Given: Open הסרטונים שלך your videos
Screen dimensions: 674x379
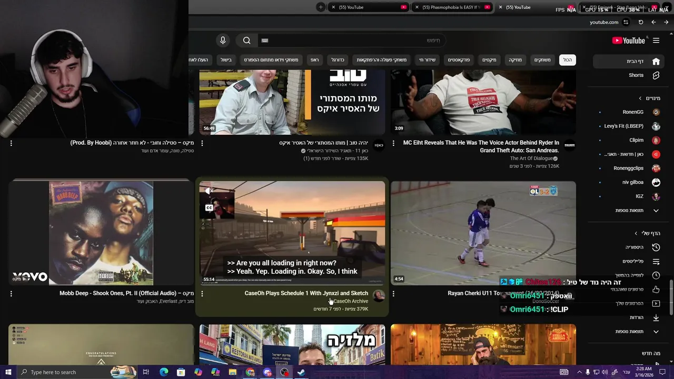Looking at the screenshot, I should 629,303.
